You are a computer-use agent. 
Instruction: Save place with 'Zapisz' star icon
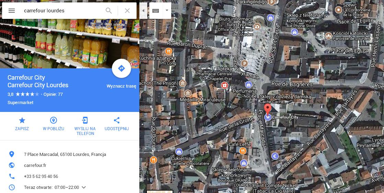[x=22, y=120]
